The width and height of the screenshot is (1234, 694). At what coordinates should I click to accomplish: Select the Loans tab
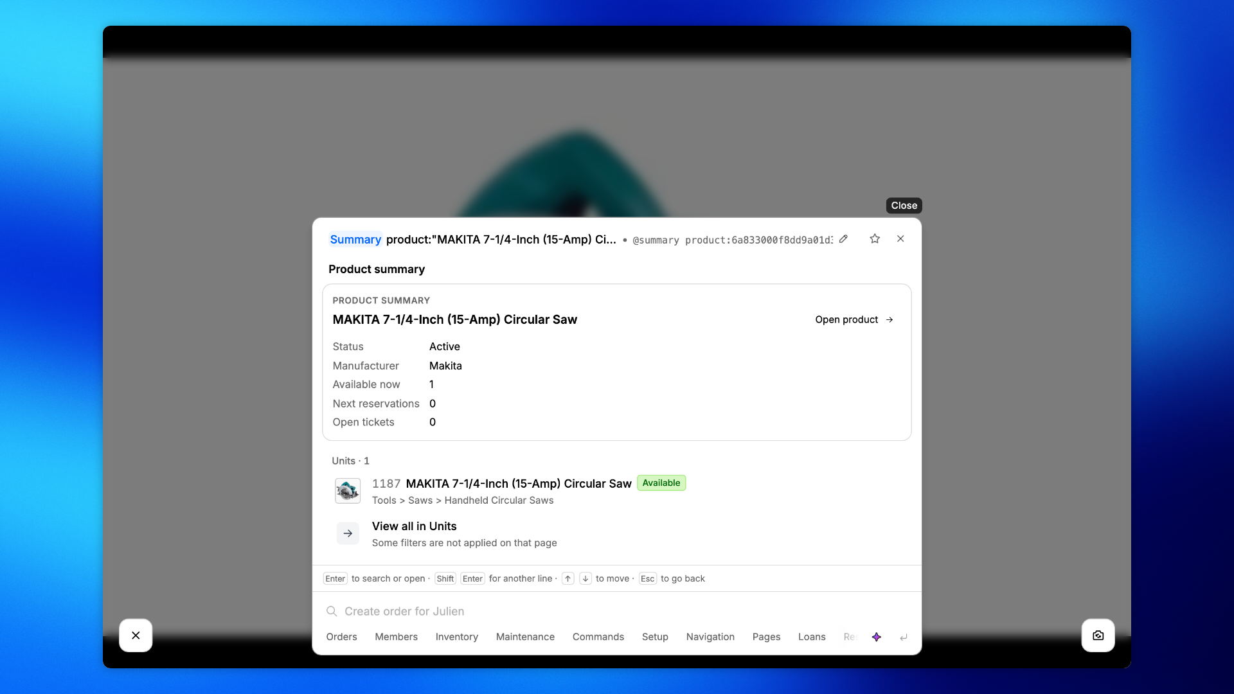[812, 637]
